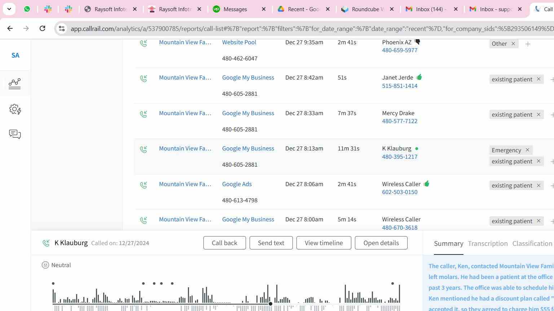Open the Classification tab

tap(532, 244)
